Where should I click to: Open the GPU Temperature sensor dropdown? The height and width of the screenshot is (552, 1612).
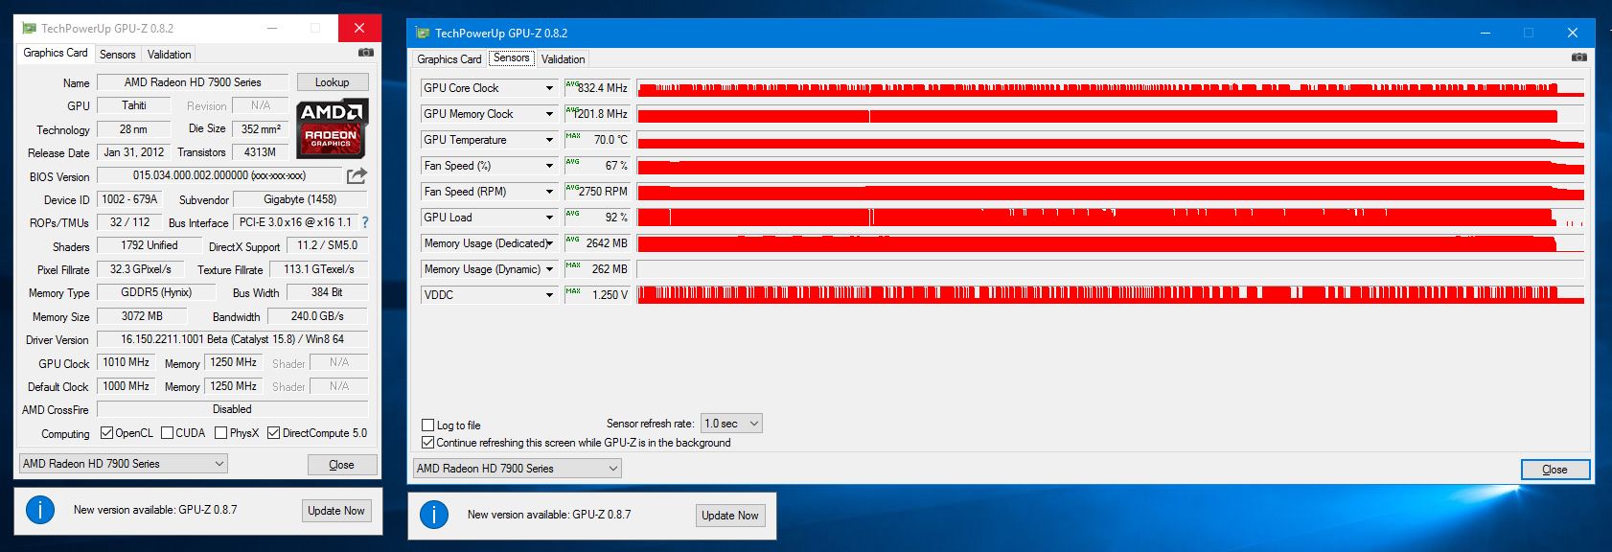[x=549, y=140]
